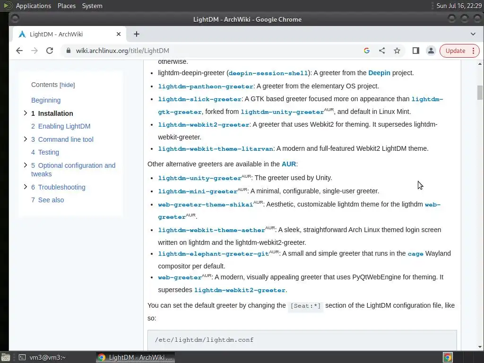
Task: Open the Applications menu
Action: [x=34, y=6]
